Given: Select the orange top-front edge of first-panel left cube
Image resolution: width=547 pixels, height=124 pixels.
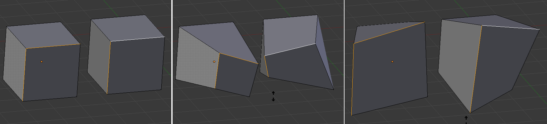Looking at the screenshot, I should [x=53, y=46].
